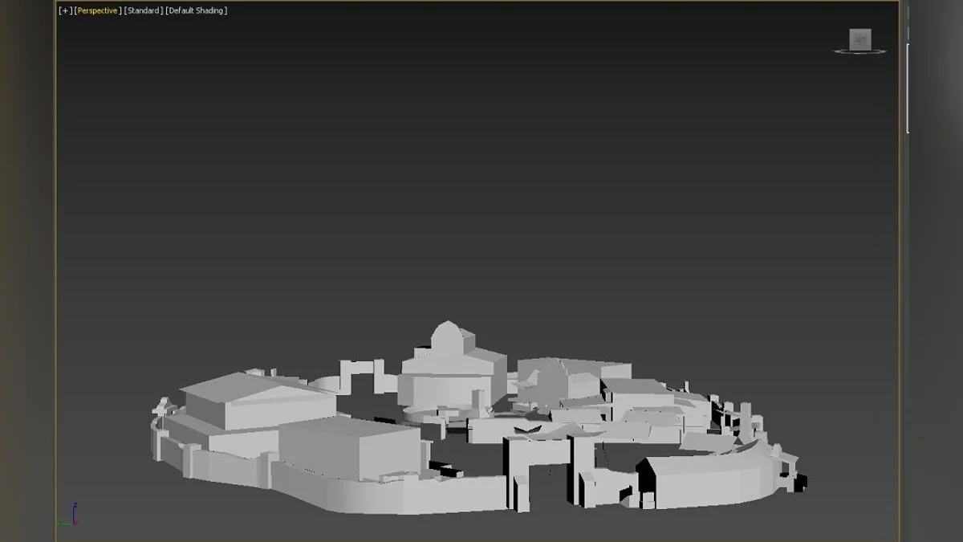Select the main body of the domed building
Screen dimensions: 963x542
point(449,377)
